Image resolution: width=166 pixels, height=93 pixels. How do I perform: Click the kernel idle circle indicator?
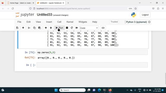point(149,22)
